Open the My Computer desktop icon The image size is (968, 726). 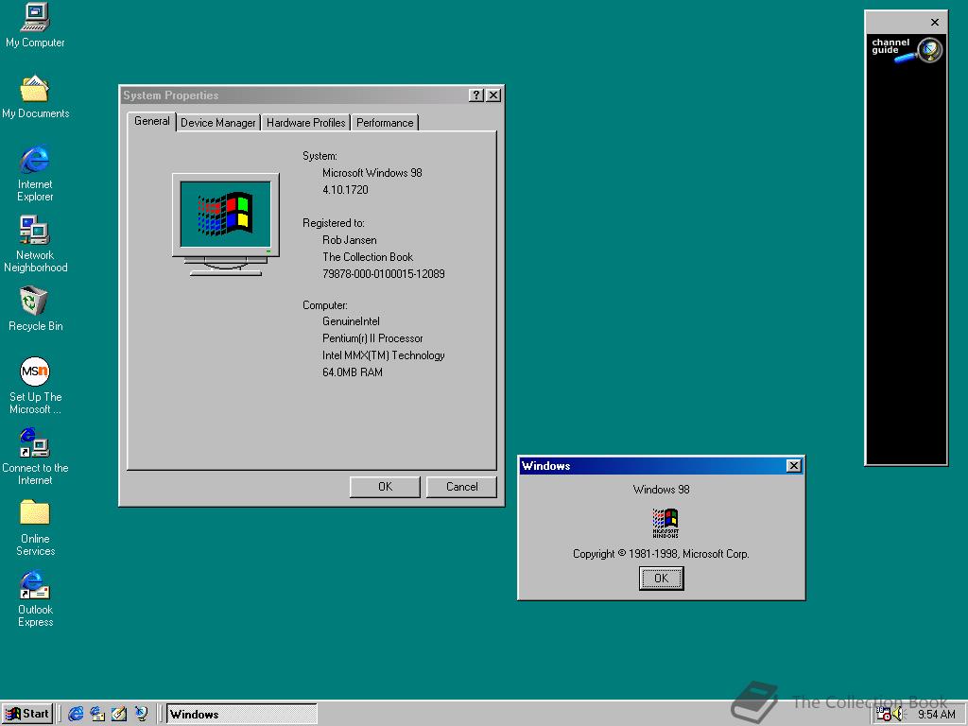[35, 26]
